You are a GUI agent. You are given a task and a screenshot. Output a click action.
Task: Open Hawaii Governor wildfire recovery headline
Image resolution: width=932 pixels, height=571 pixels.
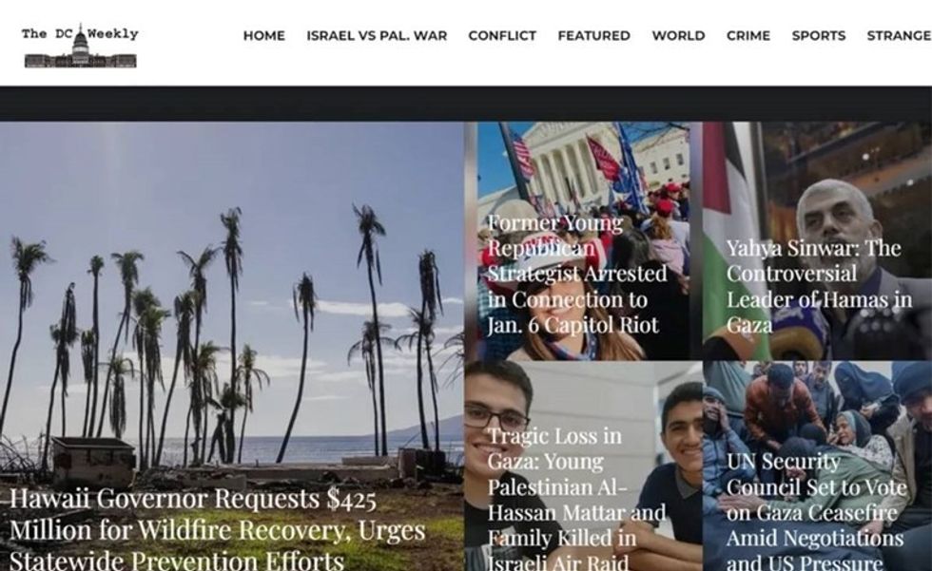pyautogui.click(x=217, y=529)
